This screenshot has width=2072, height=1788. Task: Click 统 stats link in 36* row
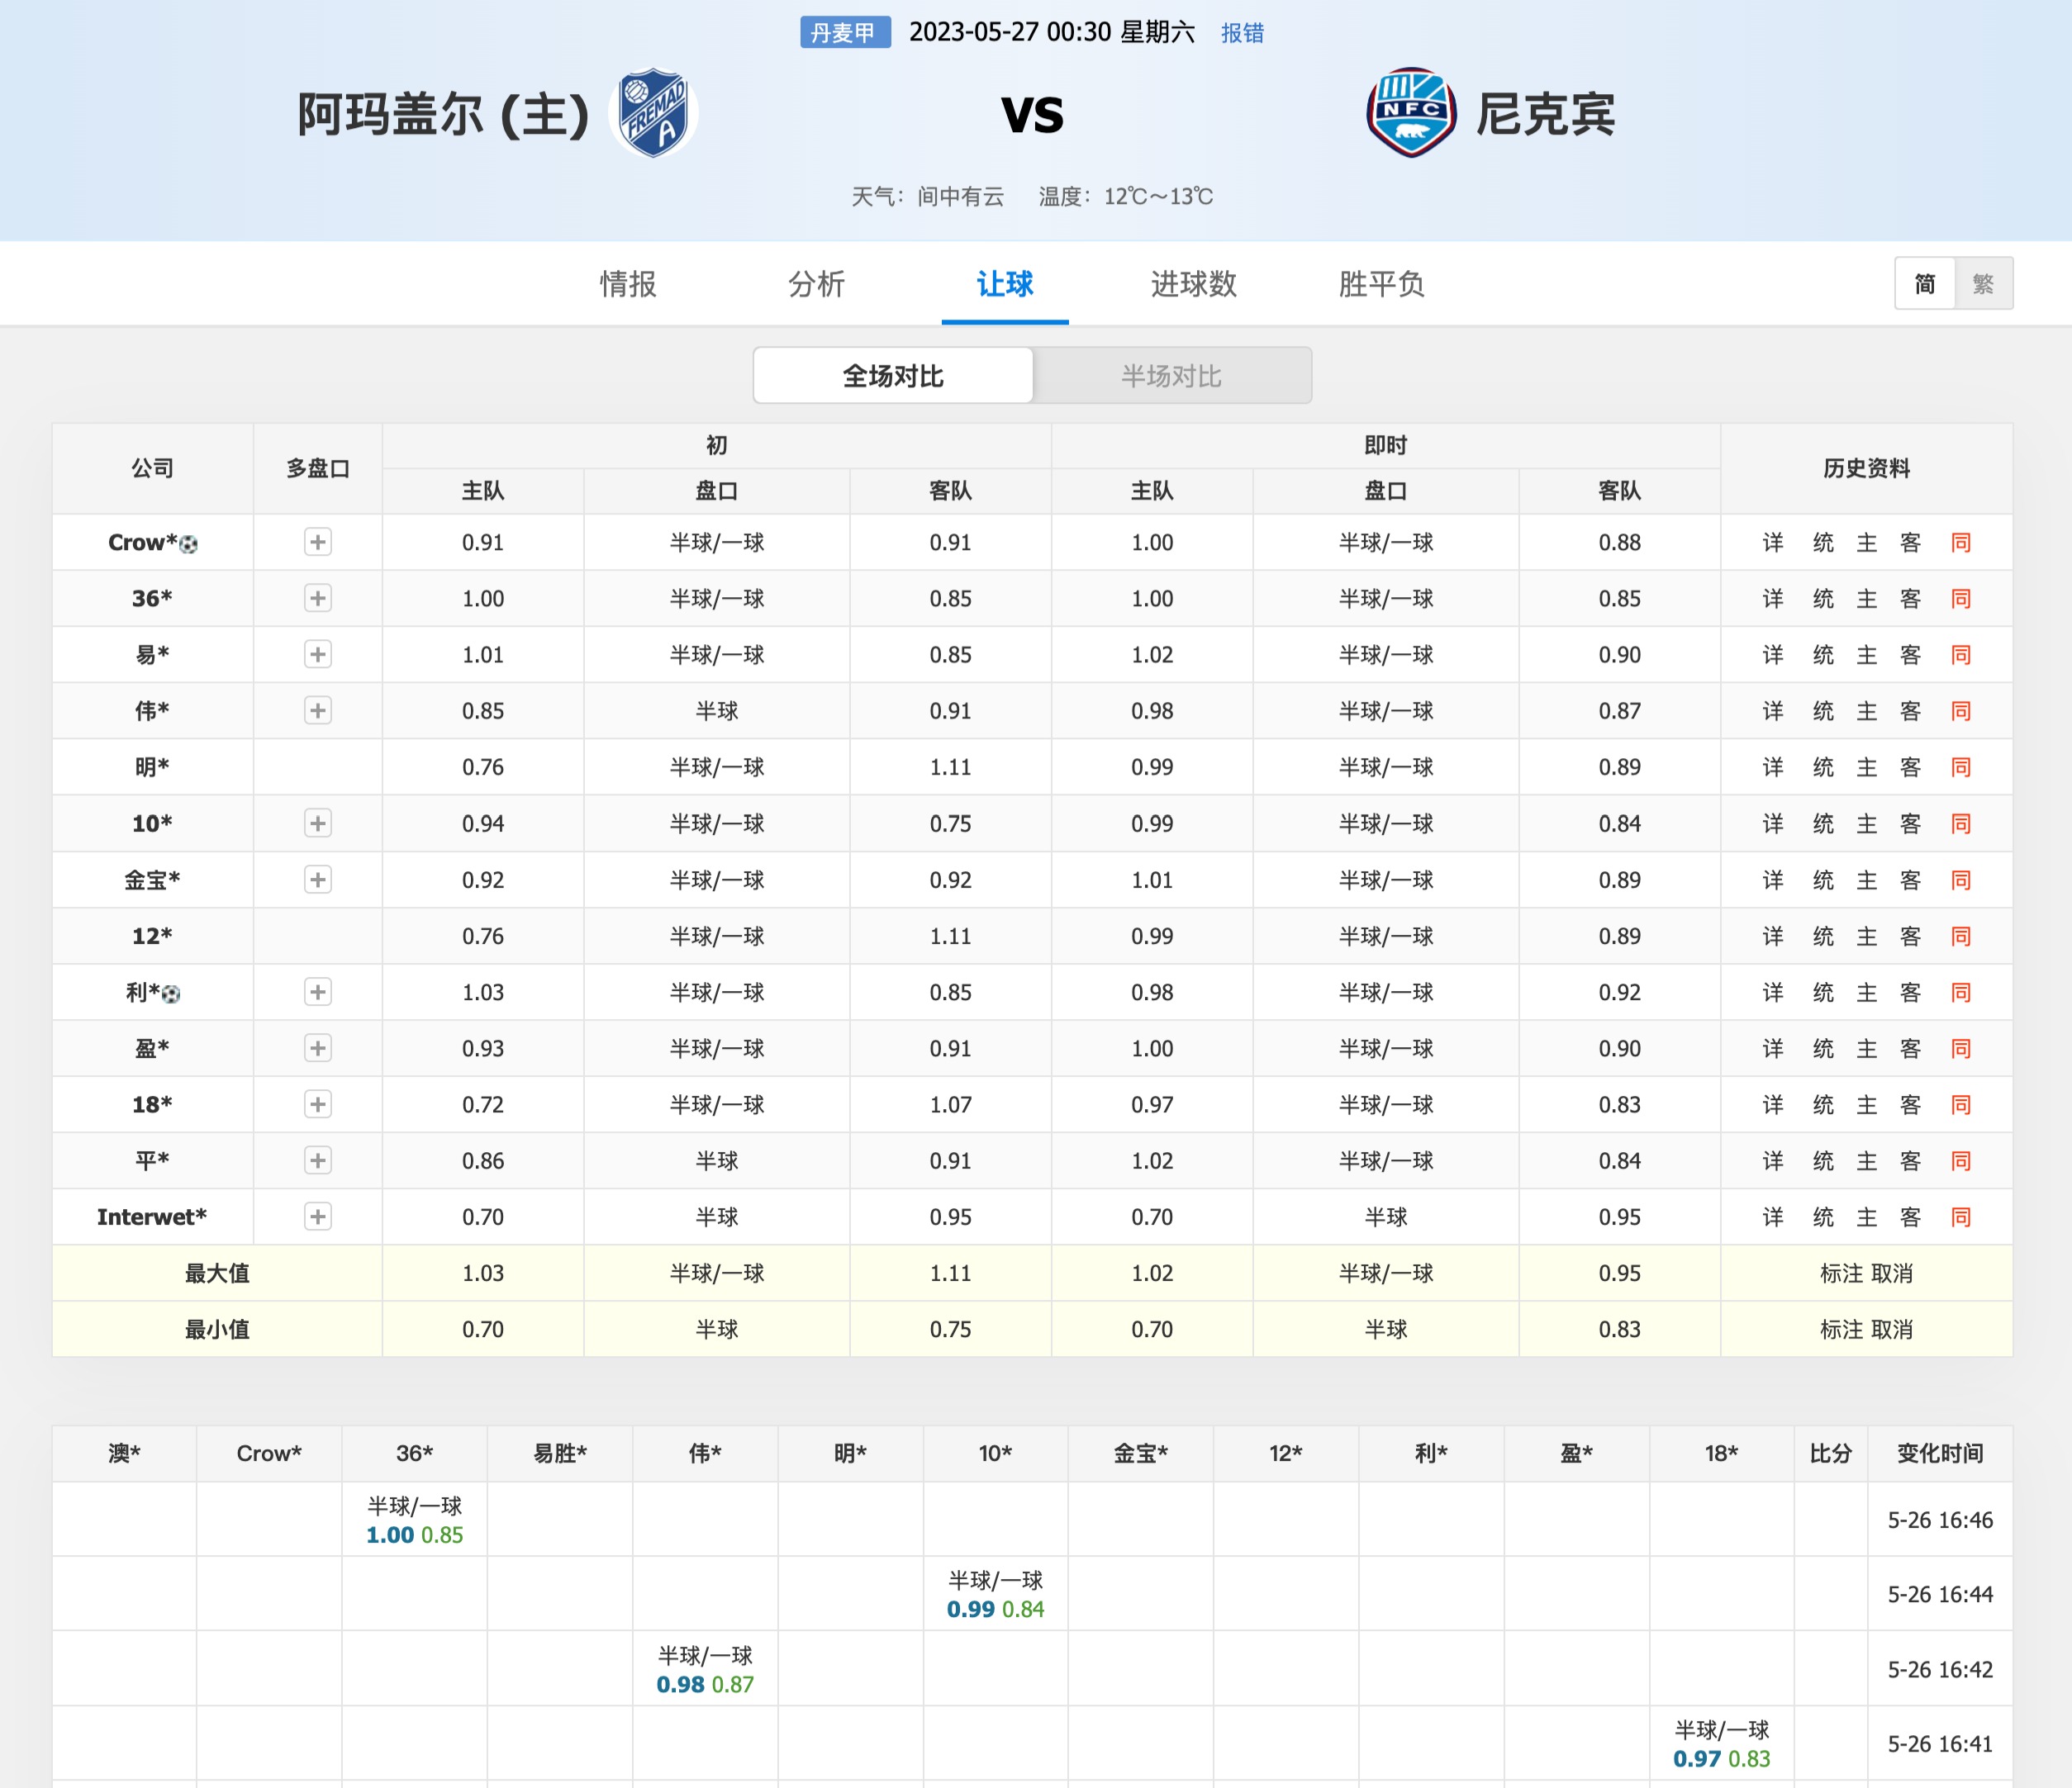[x=1823, y=599]
